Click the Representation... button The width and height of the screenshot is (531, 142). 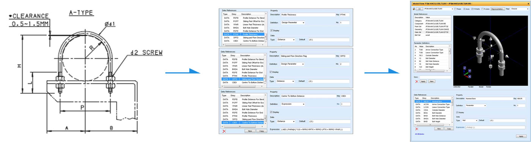pos(498,9)
